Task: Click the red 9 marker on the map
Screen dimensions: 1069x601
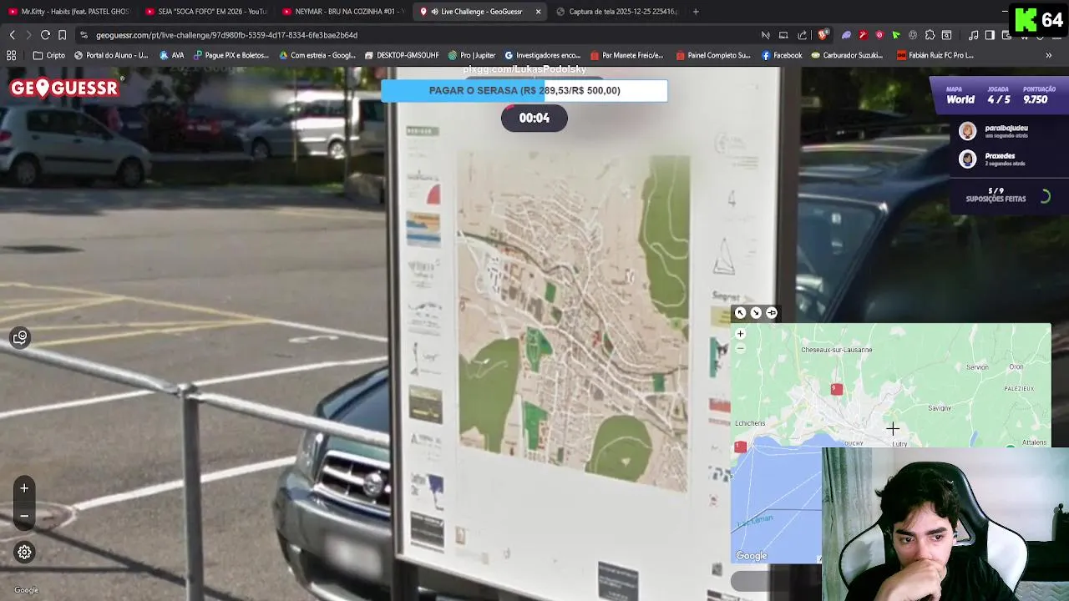Action: pos(836,389)
